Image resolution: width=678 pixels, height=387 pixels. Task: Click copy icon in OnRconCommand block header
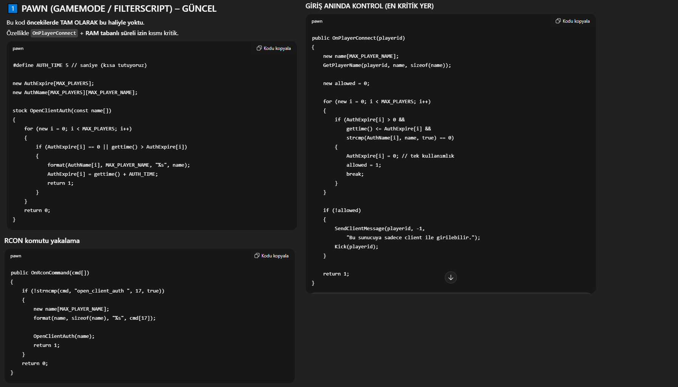[x=257, y=256]
